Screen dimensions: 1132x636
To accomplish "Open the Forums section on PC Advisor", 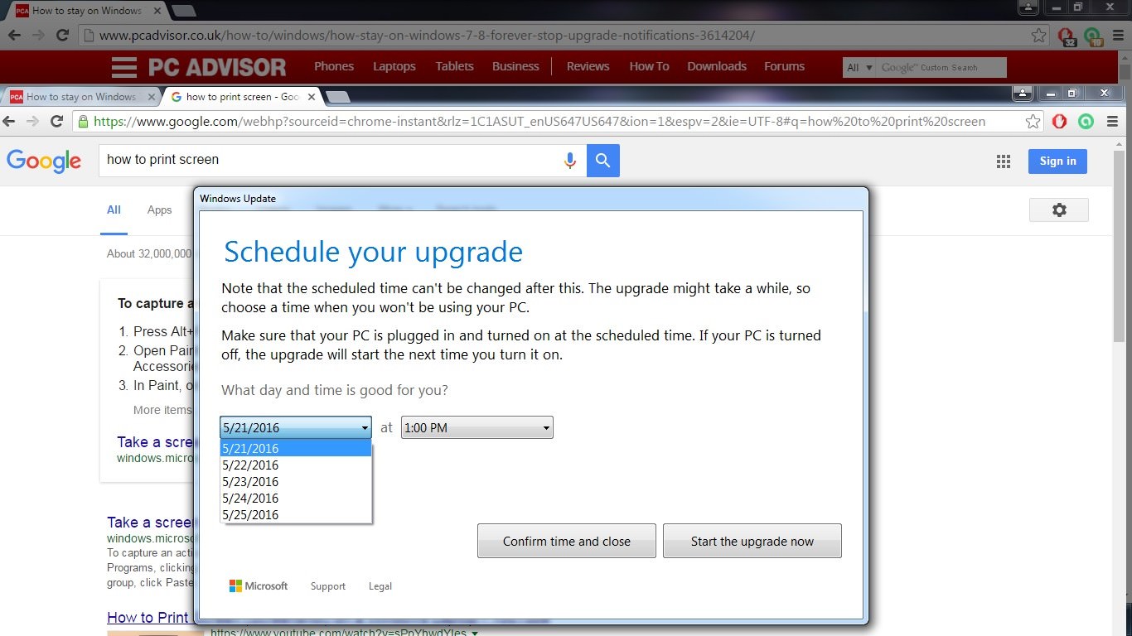I will [784, 66].
